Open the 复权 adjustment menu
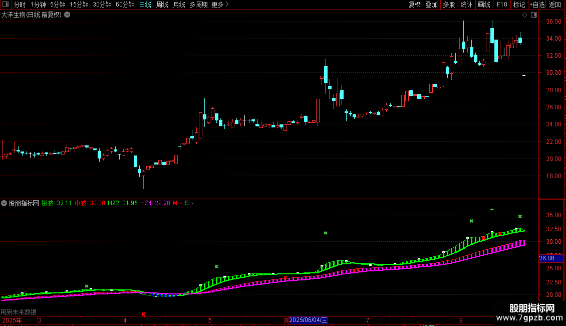Screen dimensions: 566x326 coord(414,5)
